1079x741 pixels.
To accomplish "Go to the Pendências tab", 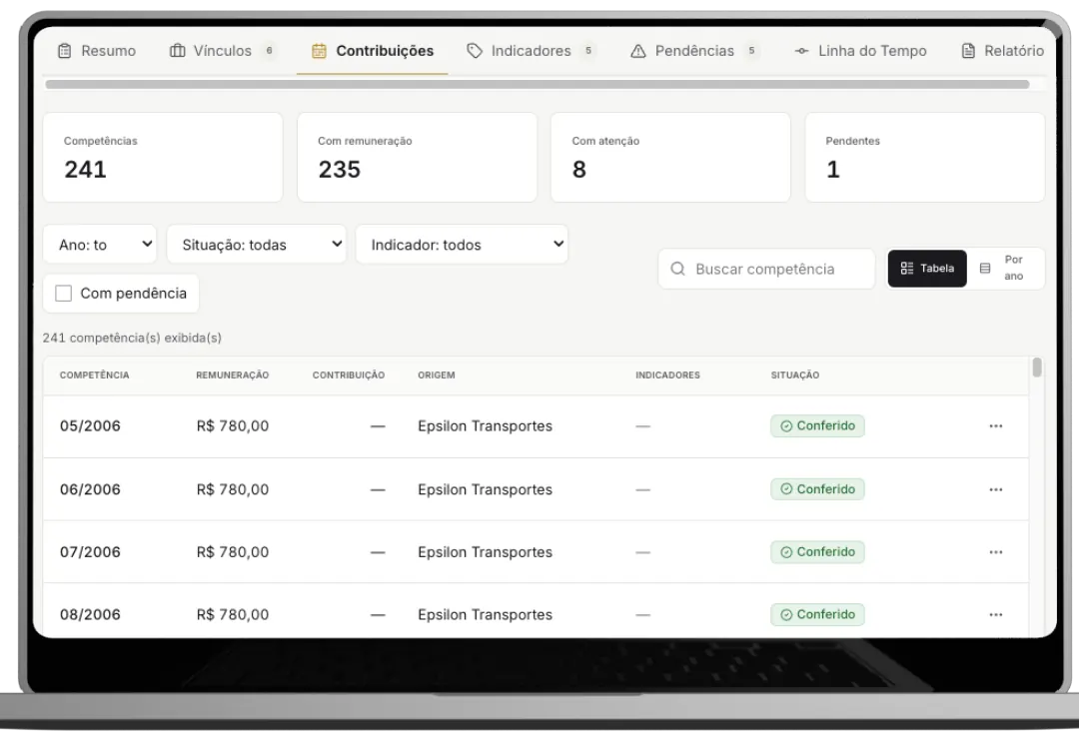I will (695, 51).
